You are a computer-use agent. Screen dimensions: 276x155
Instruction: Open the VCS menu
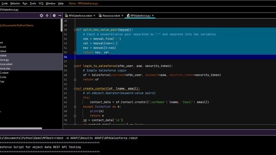(41, 3)
